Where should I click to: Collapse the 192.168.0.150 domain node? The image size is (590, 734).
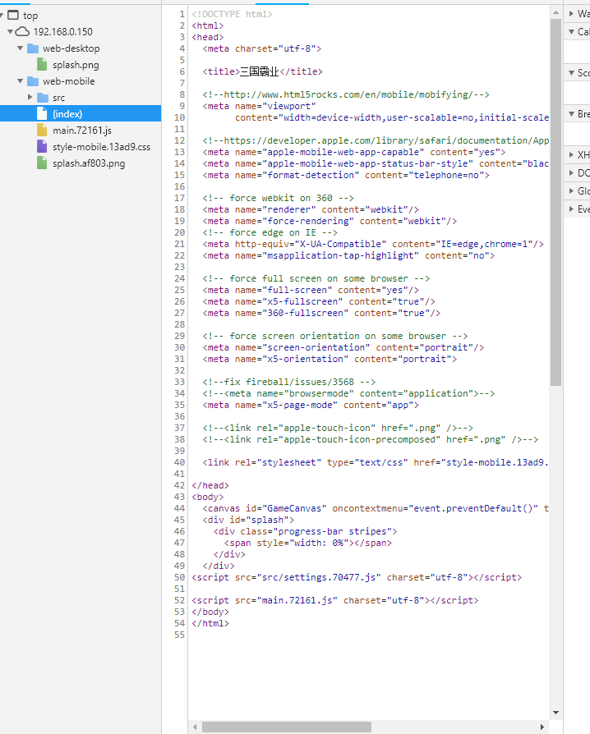11,32
